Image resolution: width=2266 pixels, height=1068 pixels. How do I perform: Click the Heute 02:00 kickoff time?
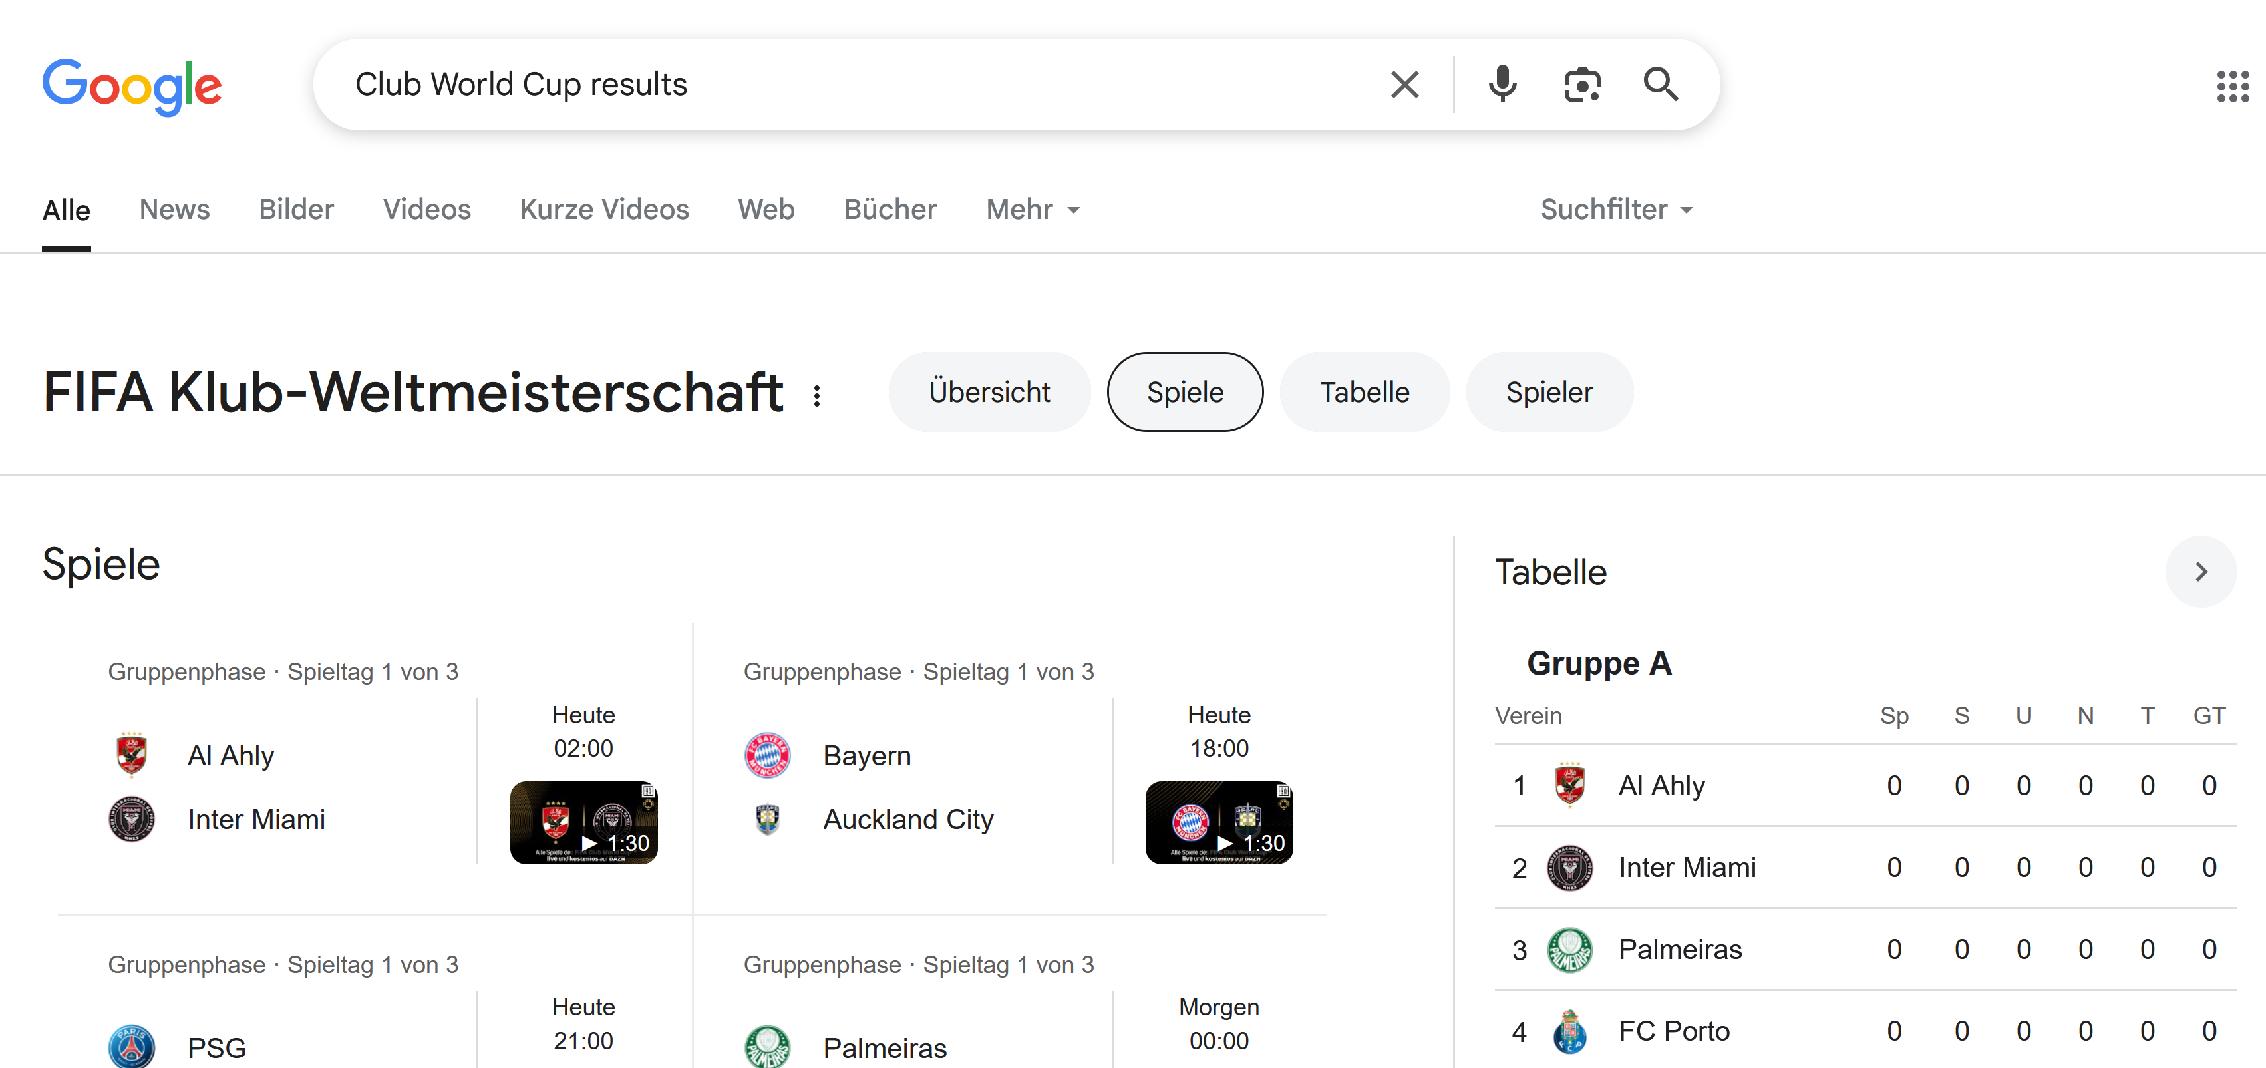click(x=583, y=731)
